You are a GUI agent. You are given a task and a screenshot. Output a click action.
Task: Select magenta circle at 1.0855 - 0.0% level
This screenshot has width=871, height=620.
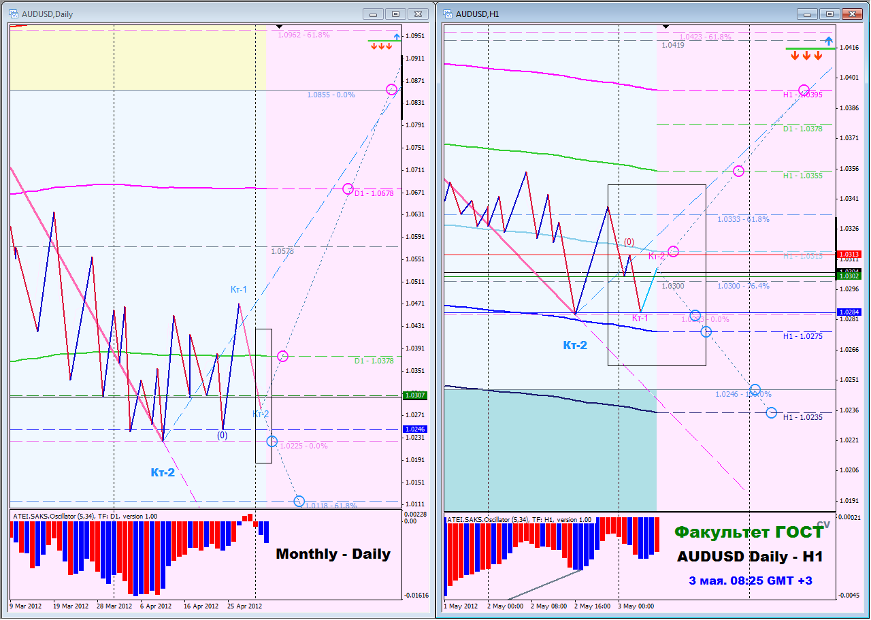(x=391, y=89)
